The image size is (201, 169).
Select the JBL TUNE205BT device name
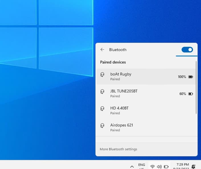(x=124, y=91)
